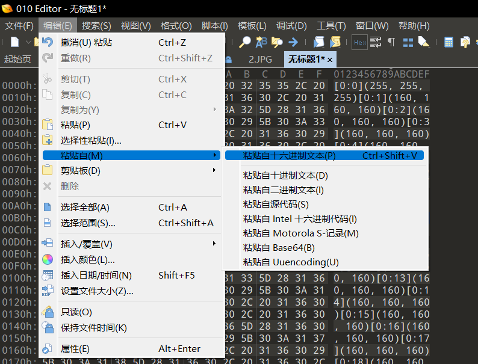The width and height of the screenshot is (478, 364).
Task: Open 选择性粘贴(I)... paste special
Action: click(x=131, y=140)
